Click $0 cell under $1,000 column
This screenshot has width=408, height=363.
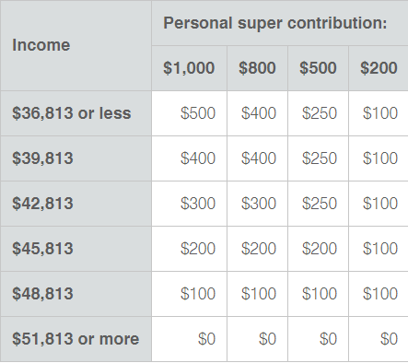point(189,339)
